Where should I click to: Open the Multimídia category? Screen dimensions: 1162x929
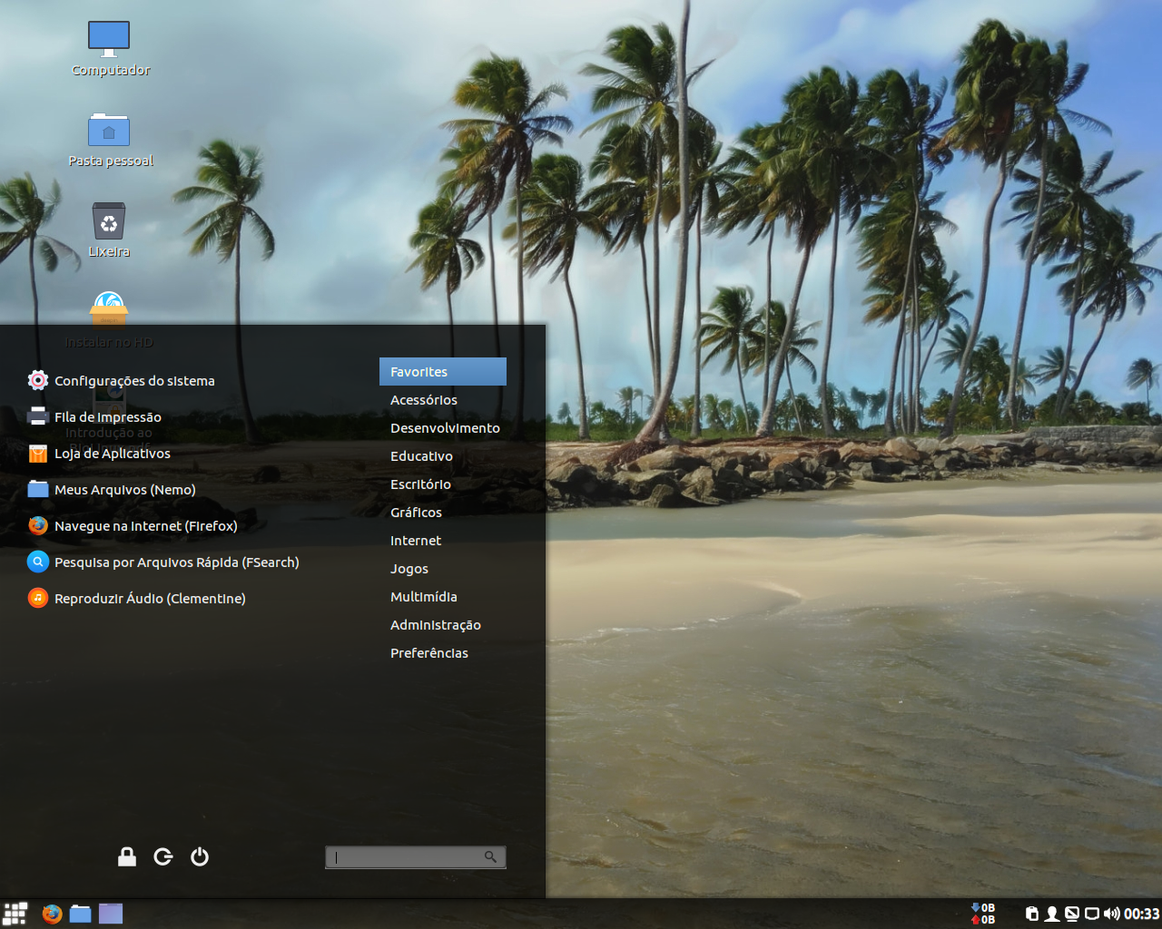pyautogui.click(x=443, y=596)
